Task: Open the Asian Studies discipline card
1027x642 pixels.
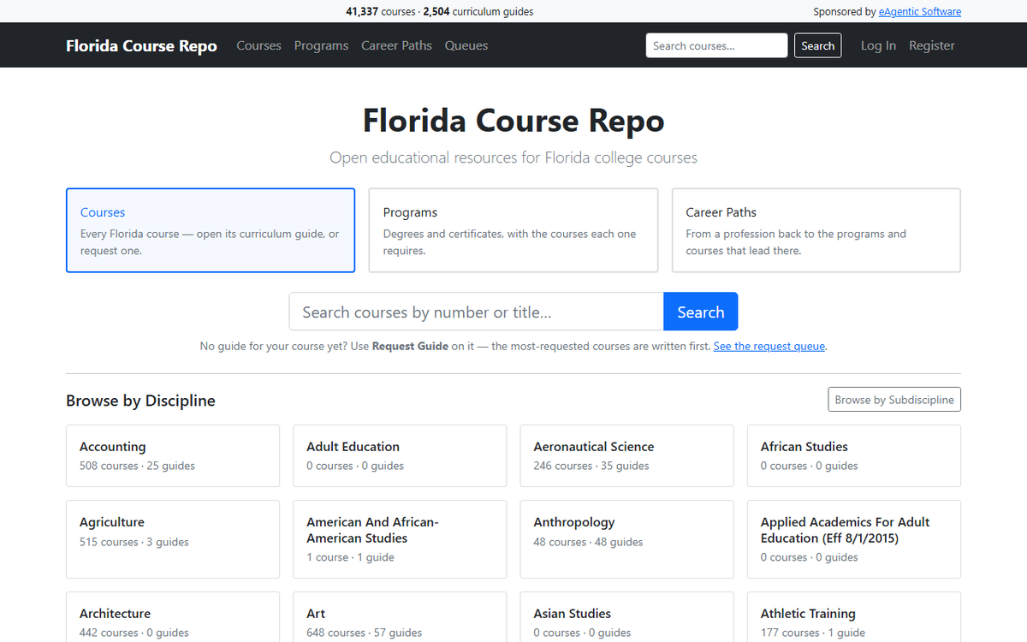Action: (626, 617)
